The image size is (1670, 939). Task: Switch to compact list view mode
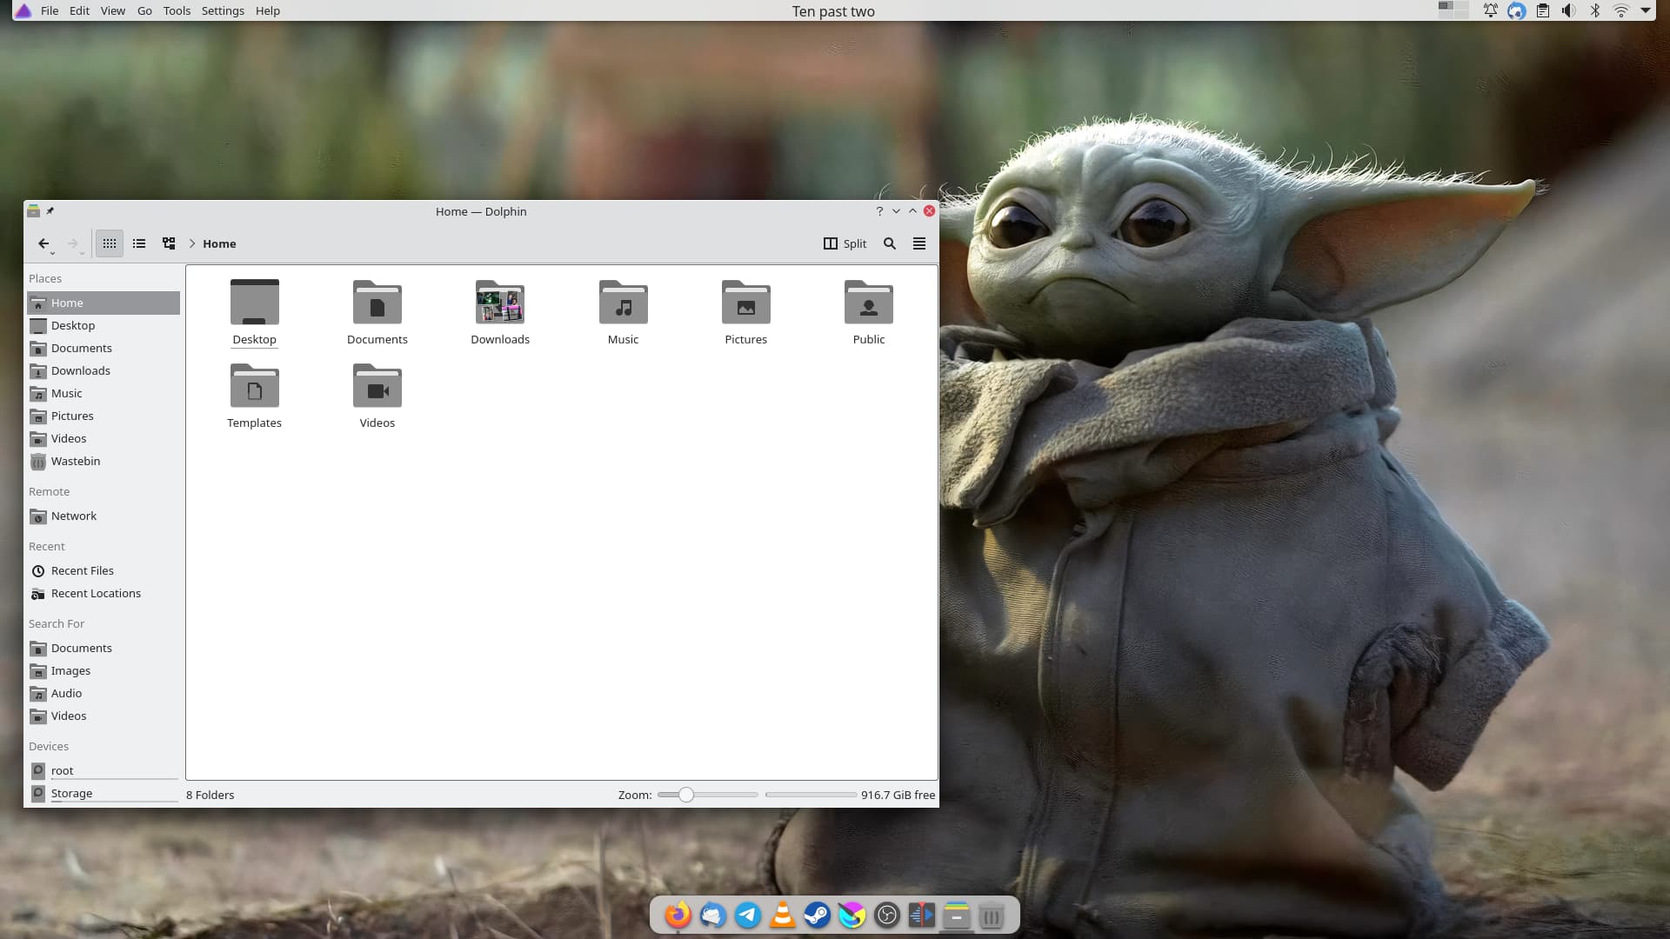pyautogui.click(x=139, y=243)
